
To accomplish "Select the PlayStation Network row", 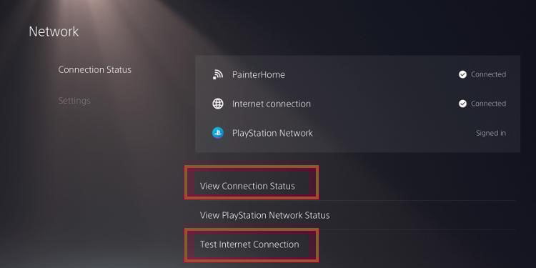I will tap(357, 133).
